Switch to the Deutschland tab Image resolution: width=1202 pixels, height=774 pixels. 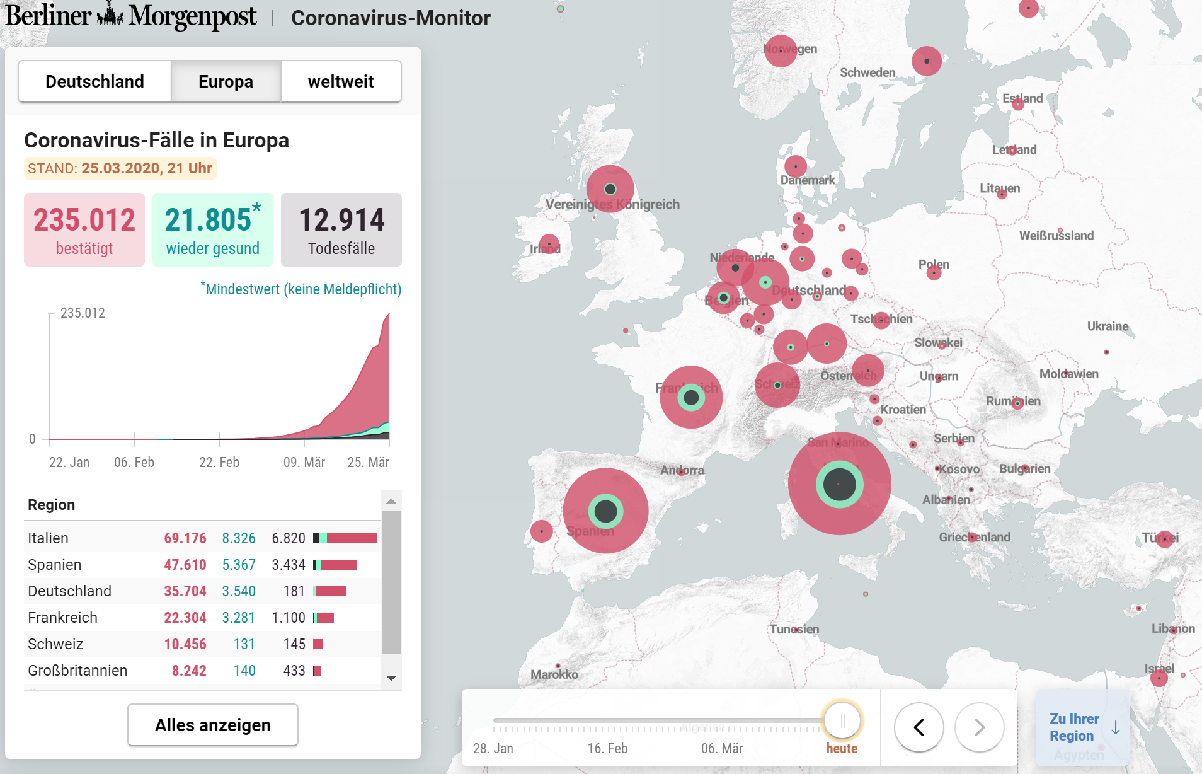(x=94, y=81)
